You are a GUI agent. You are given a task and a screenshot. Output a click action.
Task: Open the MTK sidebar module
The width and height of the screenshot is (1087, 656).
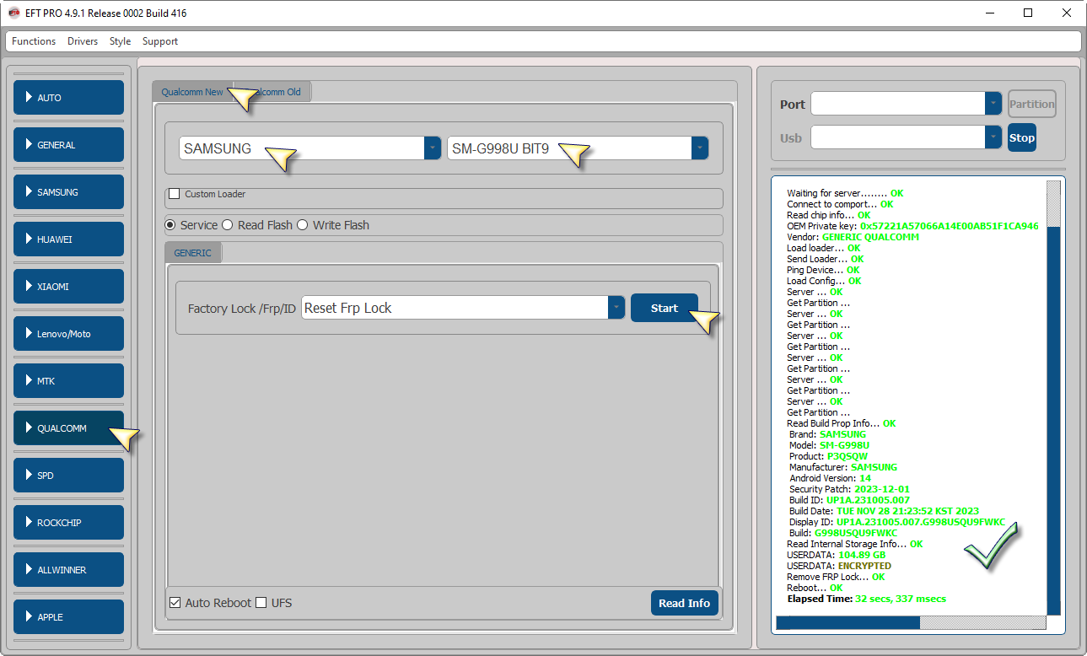[68, 381]
